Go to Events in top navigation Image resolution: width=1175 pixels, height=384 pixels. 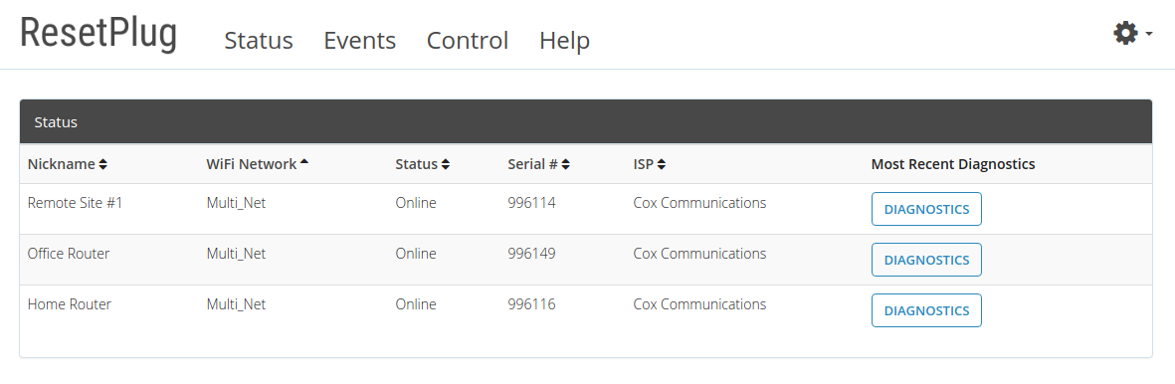[x=360, y=40]
